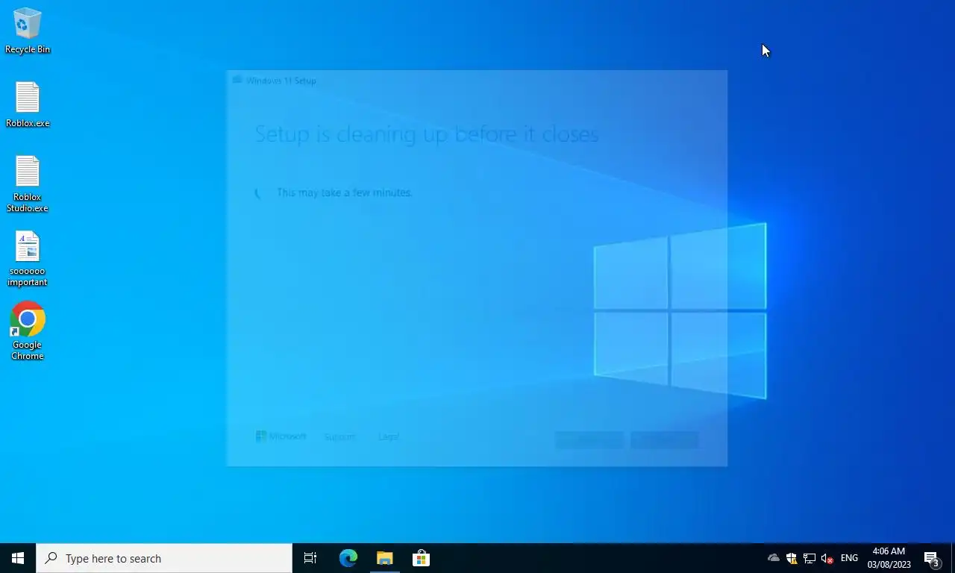Open File Explorer from the taskbar
The height and width of the screenshot is (573, 955).
385,558
